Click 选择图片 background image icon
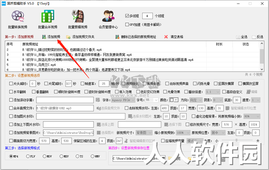The width and height of the screenshot is (269, 170). click(x=99, y=133)
